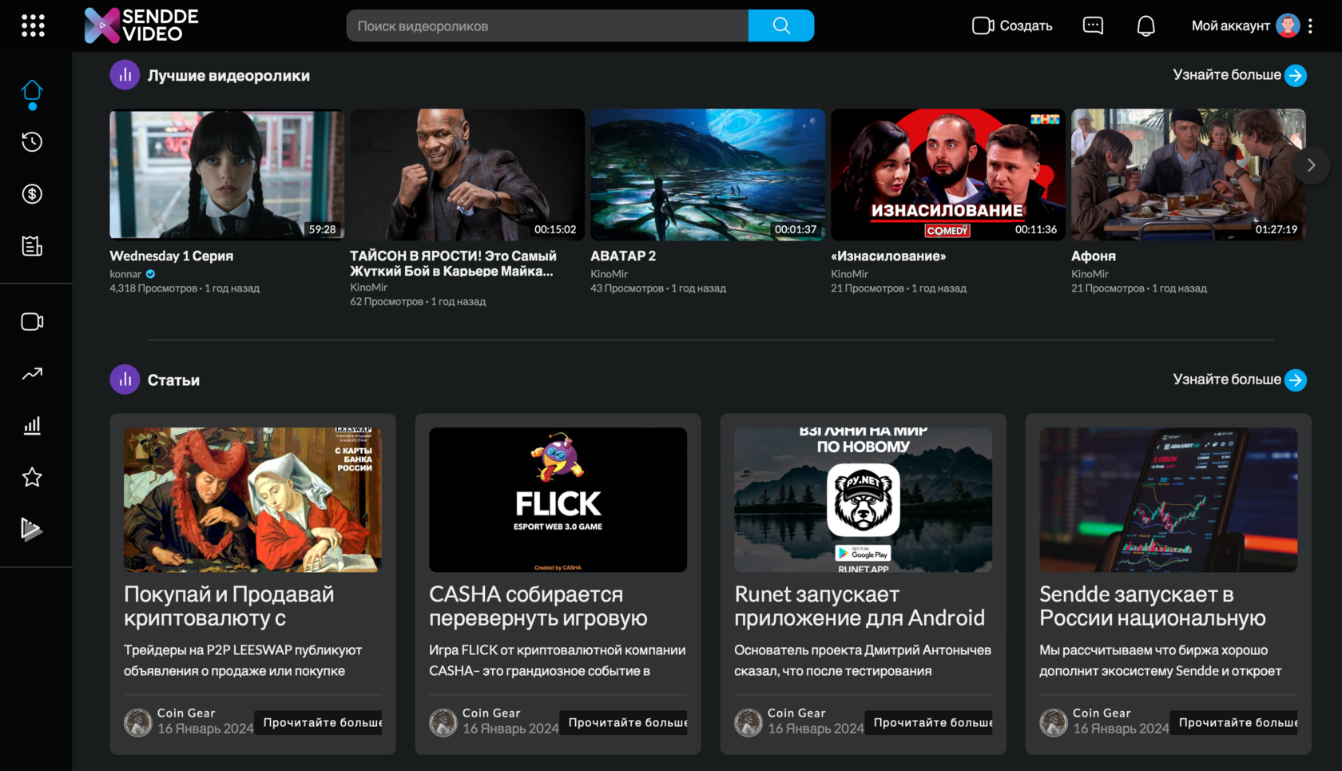
Task: Click Прочитайте больше on the LEESWAP article
Action: tap(319, 722)
